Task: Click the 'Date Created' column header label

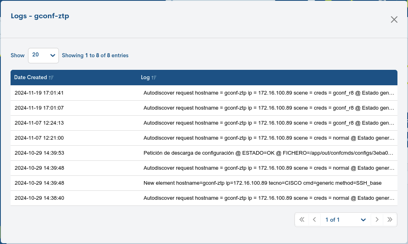Action: [30, 77]
